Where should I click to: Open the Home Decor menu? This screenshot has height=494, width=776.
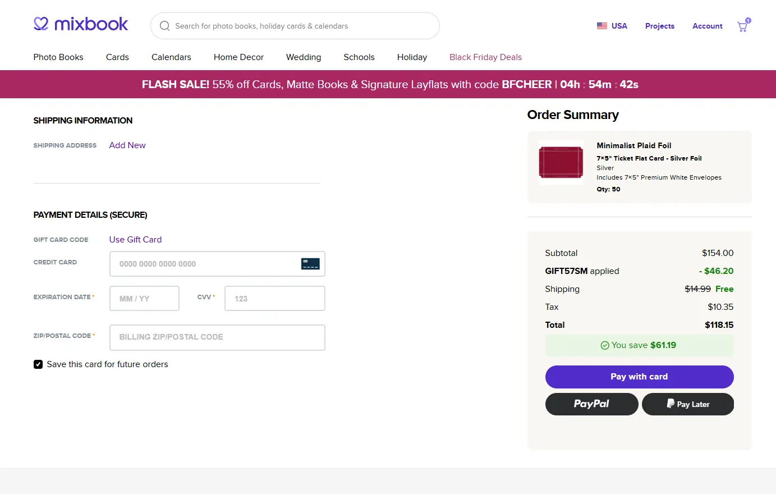(x=238, y=57)
